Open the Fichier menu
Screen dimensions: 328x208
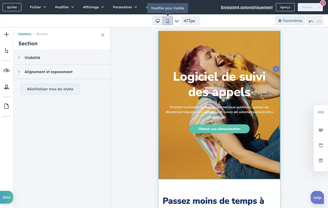[x=38, y=7]
